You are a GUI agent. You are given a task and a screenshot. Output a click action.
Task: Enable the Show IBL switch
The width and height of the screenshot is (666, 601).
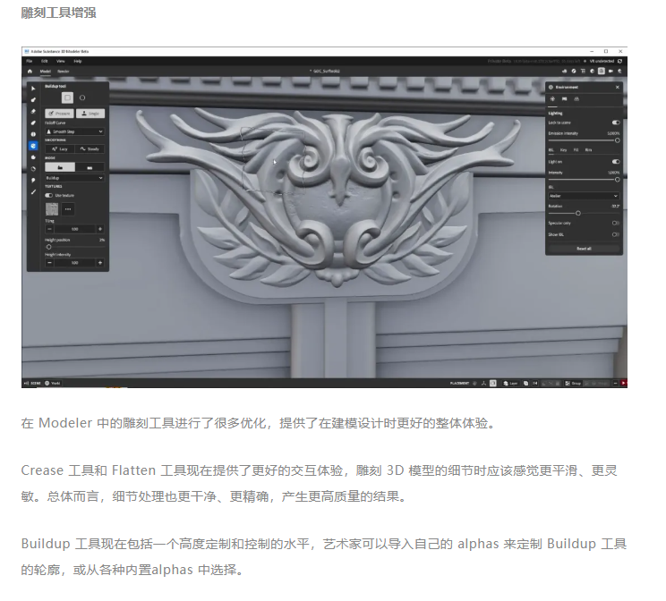coord(616,234)
